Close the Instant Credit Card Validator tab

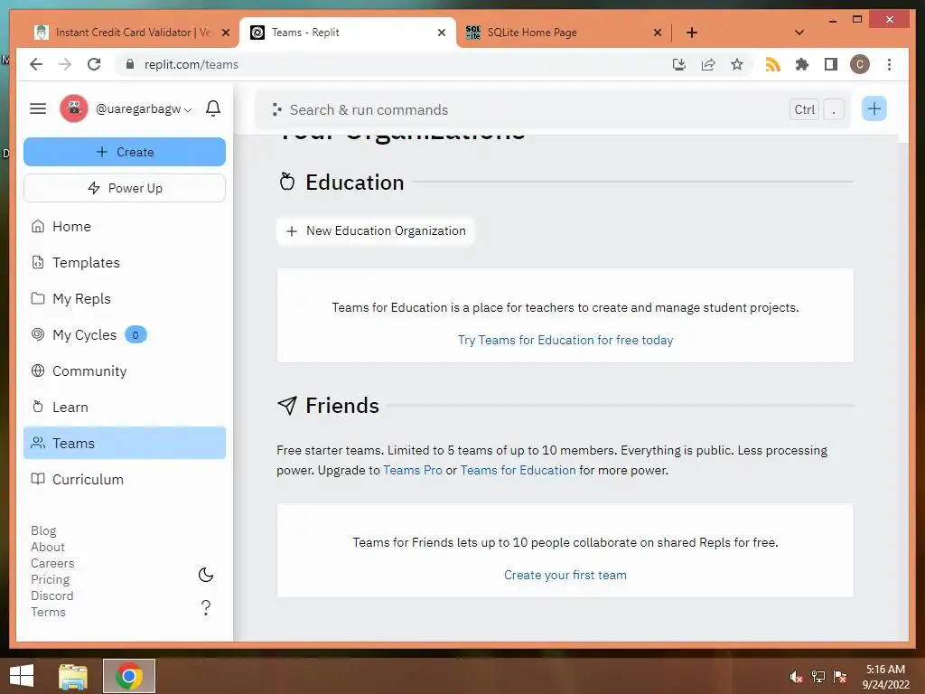(225, 33)
